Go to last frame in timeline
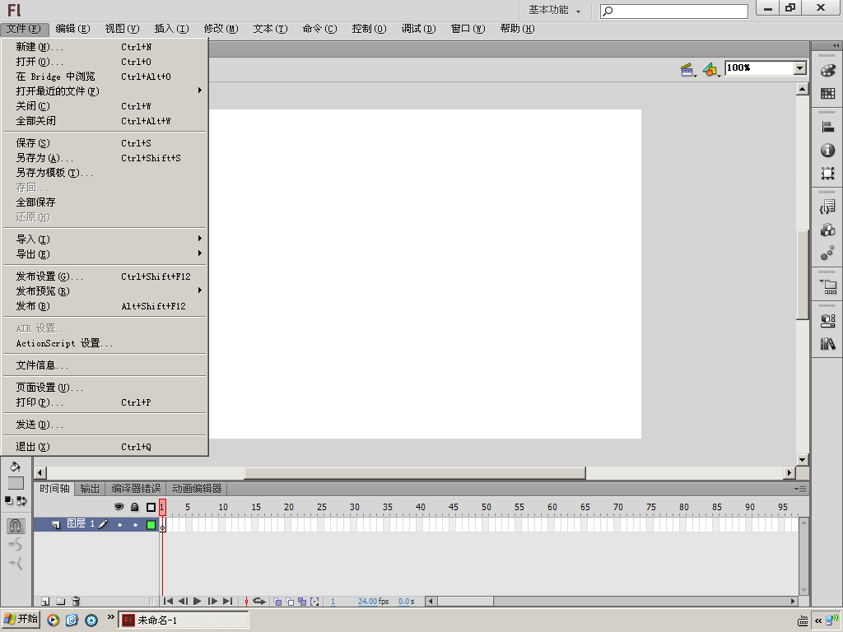This screenshot has height=632, width=843. coord(227,602)
